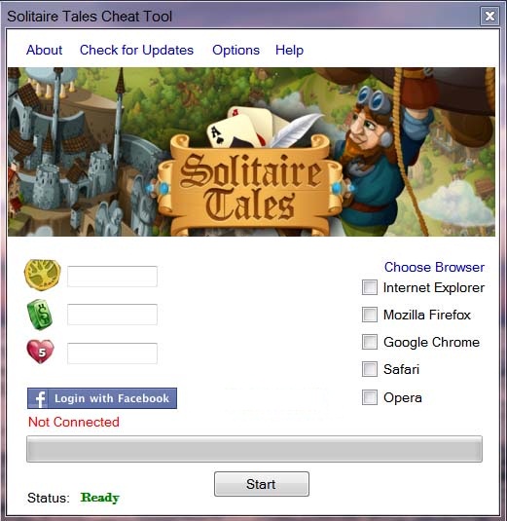507x521 pixels.
Task: Enable the Internet Explorer checkbox
Action: [x=370, y=287]
